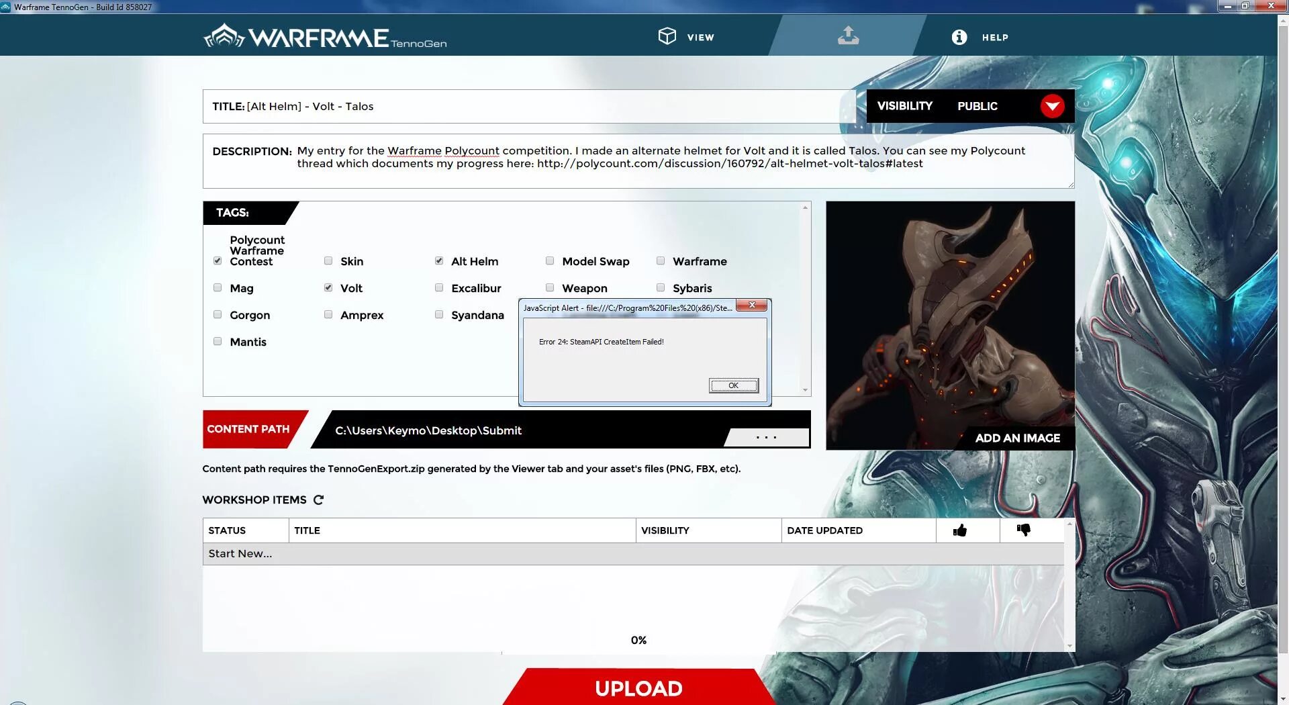Open the Help info icon
Viewport: 1289px width, 705px height.
point(959,37)
